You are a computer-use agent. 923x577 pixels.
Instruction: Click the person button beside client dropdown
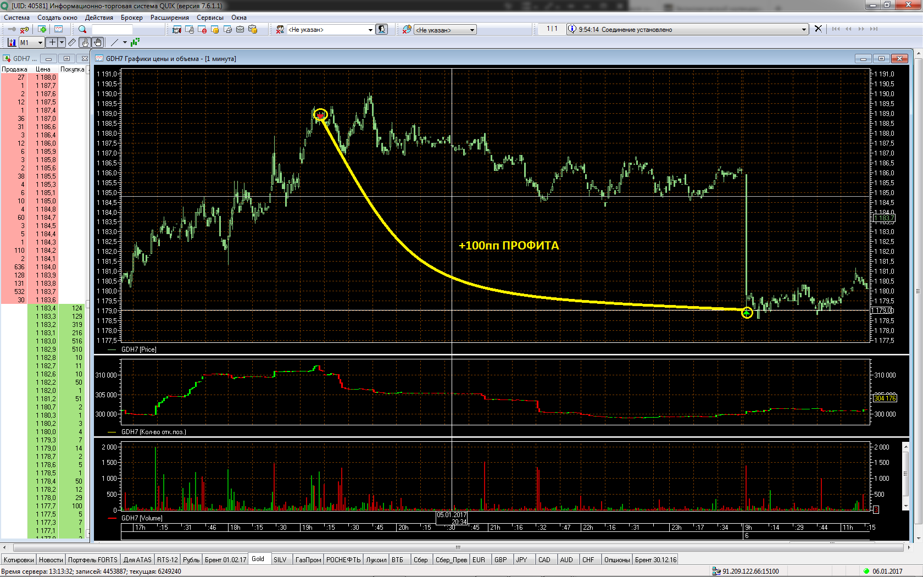click(382, 29)
